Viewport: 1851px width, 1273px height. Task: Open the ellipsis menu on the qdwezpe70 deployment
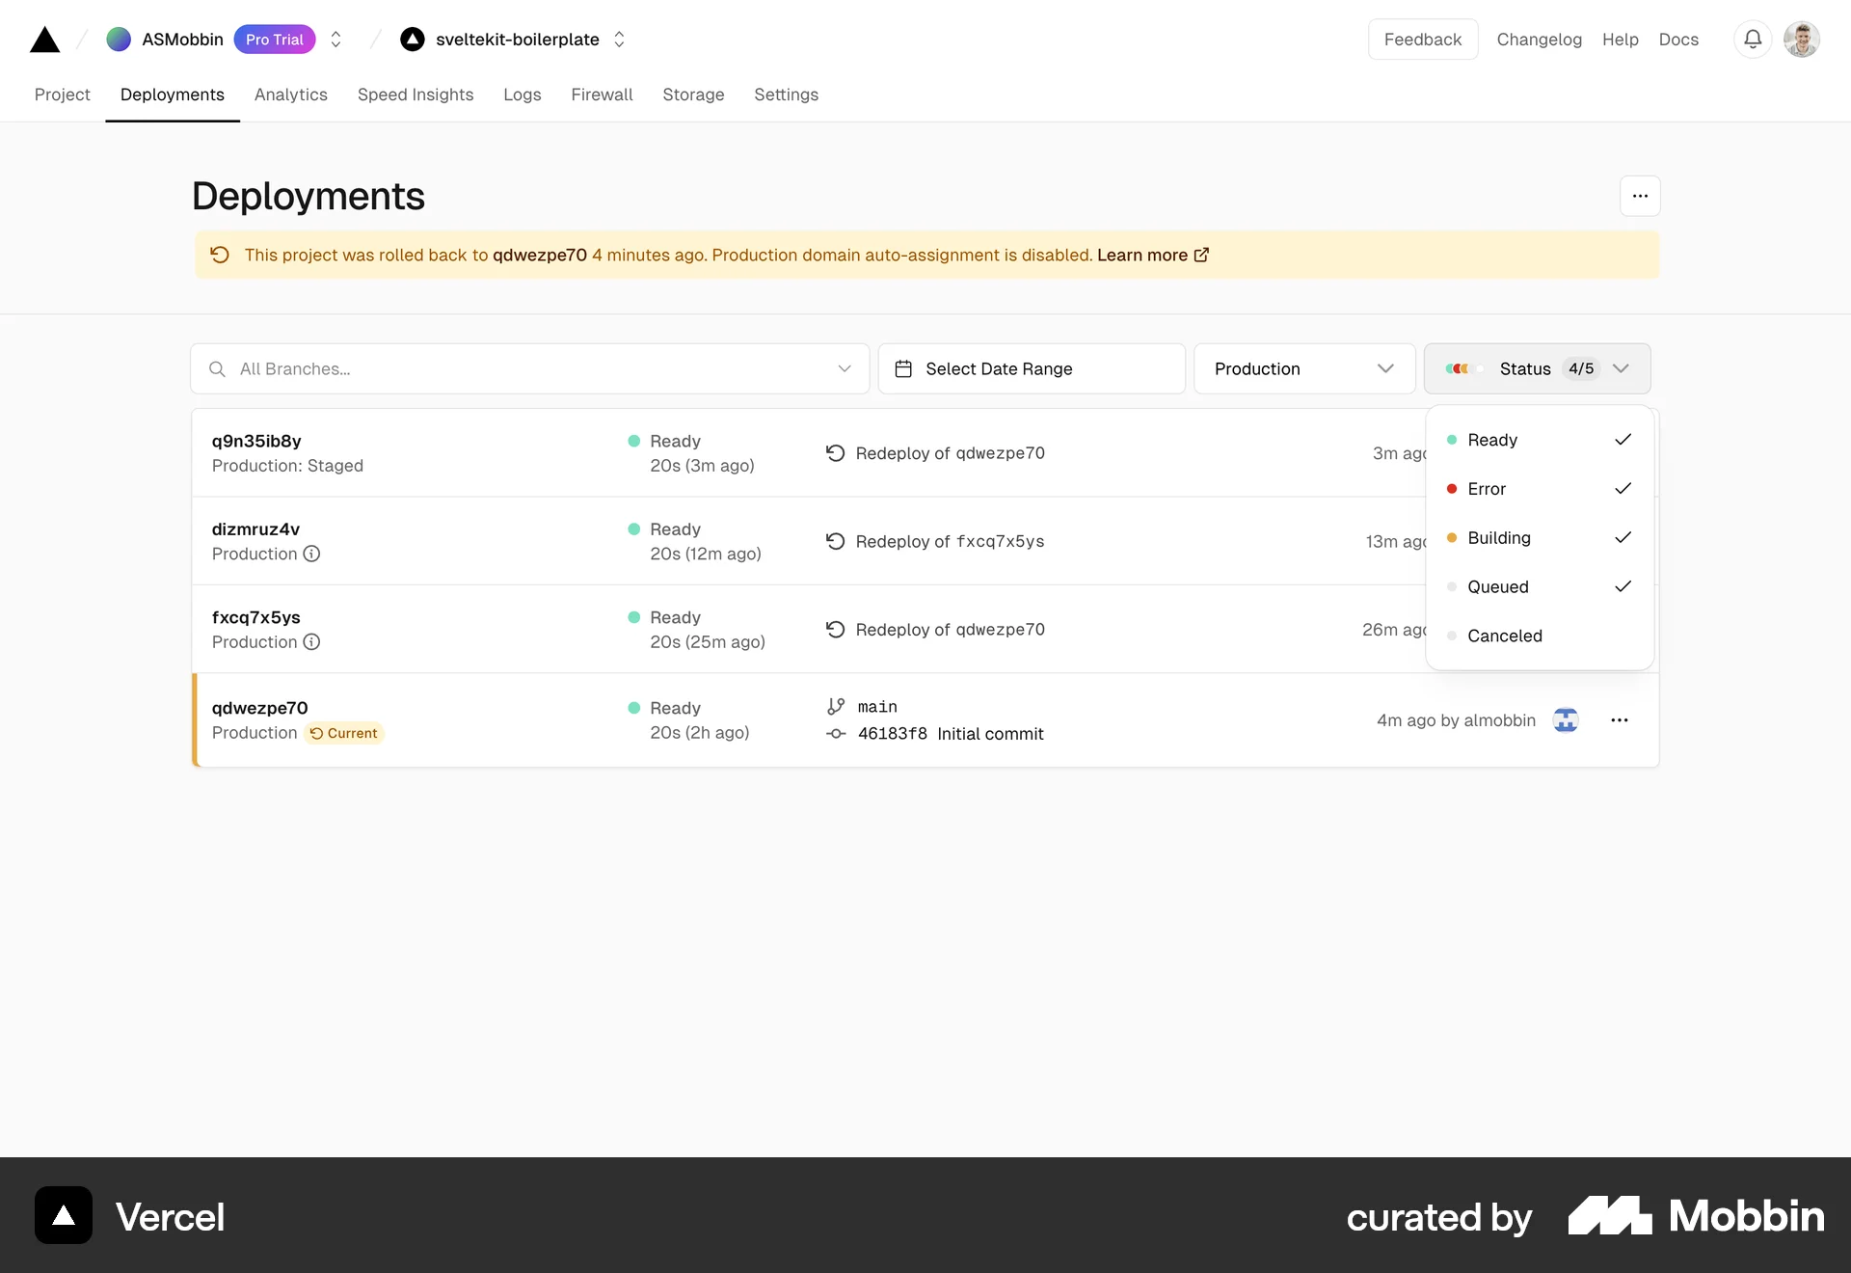pyautogui.click(x=1620, y=719)
